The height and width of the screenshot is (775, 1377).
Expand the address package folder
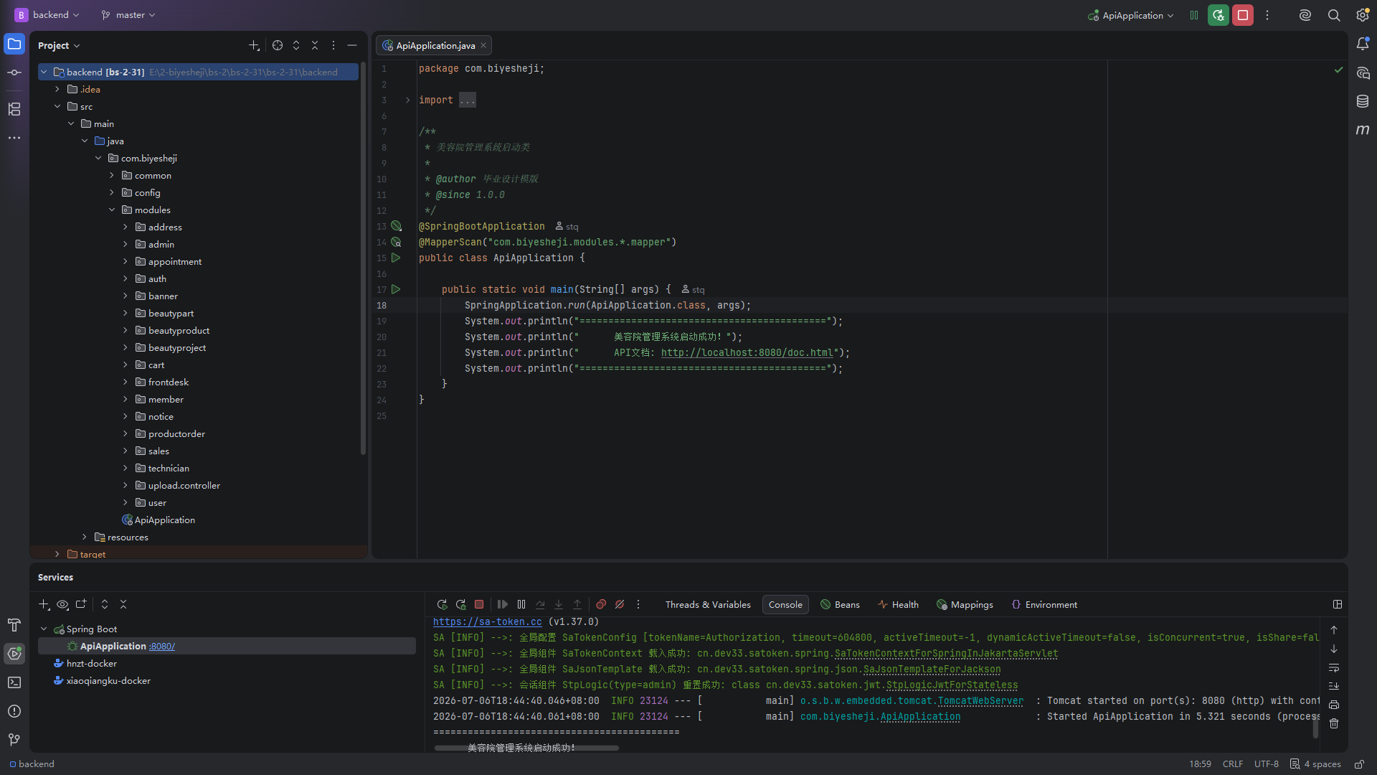pos(125,227)
